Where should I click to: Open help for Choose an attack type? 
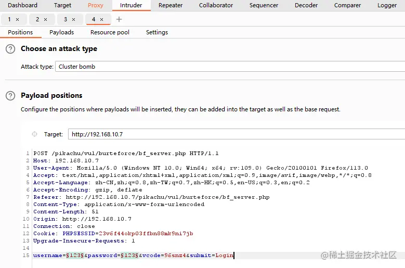point(10,49)
